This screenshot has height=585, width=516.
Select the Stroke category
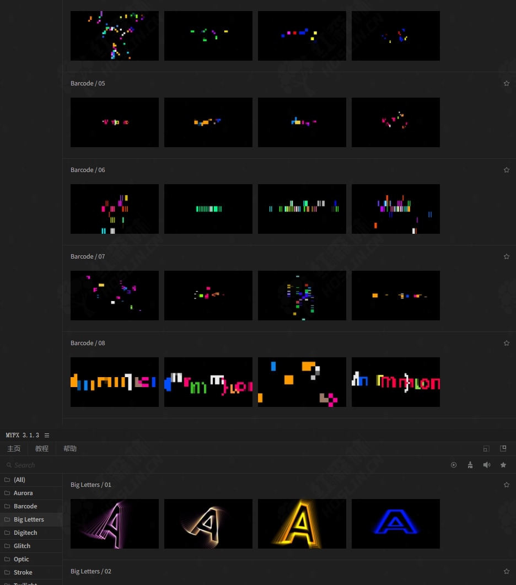point(31,572)
